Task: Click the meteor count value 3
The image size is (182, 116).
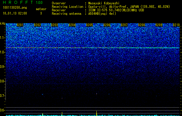Action: (41, 13)
